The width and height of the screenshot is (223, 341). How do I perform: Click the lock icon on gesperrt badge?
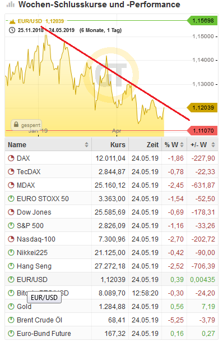(16, 124)
